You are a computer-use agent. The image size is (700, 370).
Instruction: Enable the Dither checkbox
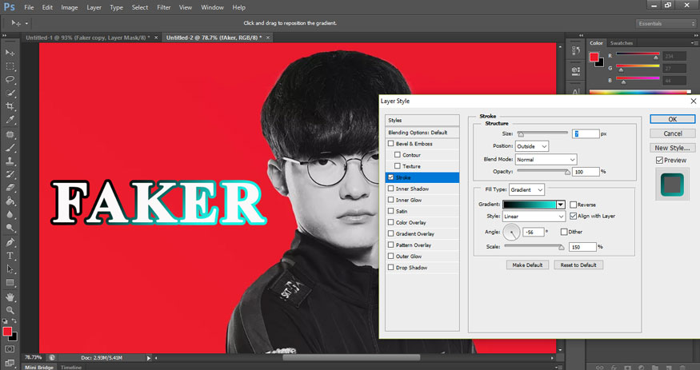(564, 232)
